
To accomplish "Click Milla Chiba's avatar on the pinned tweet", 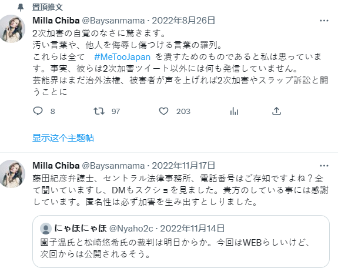I will click(x=12, y=28).
